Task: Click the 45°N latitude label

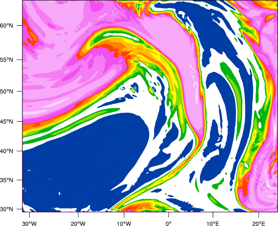Action: point(7,121)
